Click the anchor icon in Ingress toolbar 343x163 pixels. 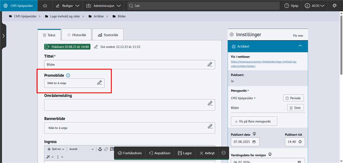click(100, 149)
